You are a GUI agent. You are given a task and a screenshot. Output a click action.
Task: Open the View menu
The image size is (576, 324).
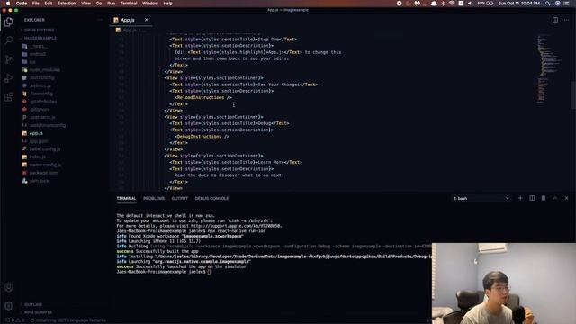coord(86,4)
